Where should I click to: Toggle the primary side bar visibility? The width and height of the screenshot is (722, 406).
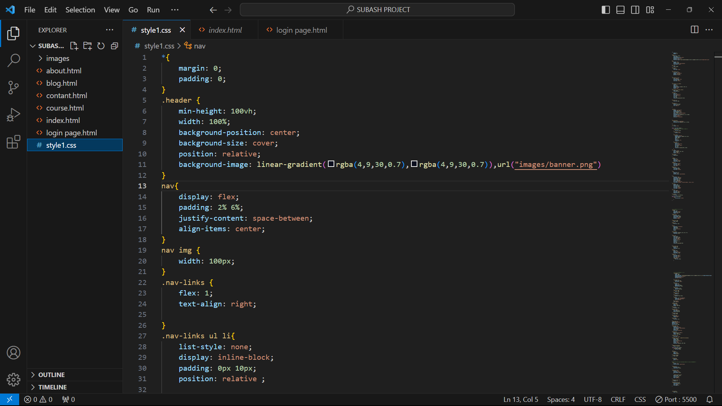605,10
